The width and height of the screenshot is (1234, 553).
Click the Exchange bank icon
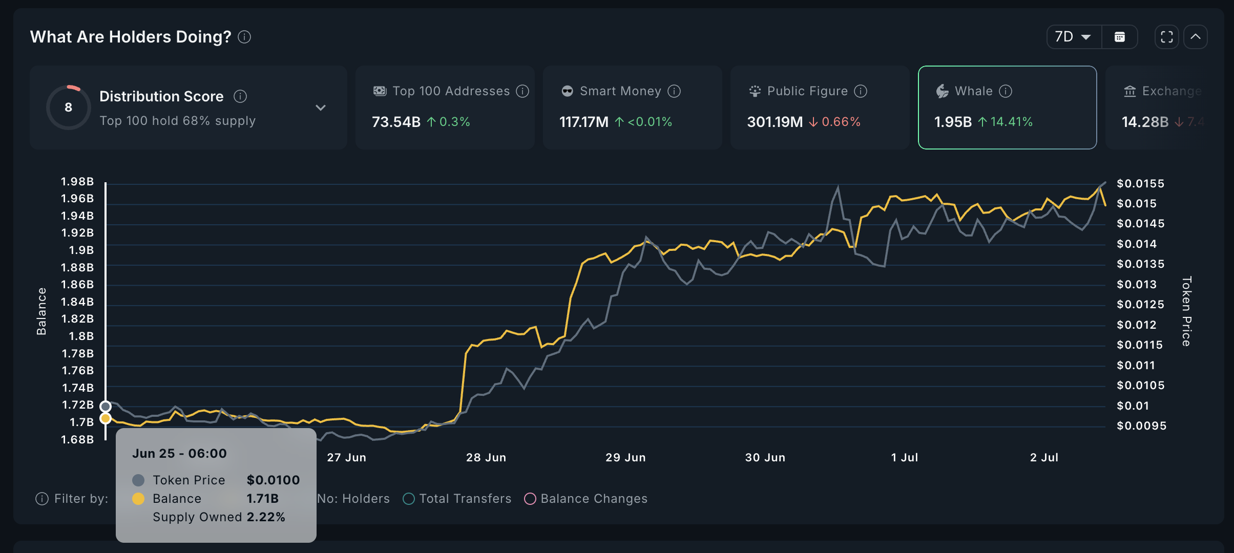tap(1130, 91)
